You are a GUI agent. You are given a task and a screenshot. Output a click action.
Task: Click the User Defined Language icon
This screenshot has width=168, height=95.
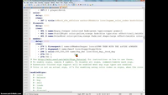tap(76, 5)
